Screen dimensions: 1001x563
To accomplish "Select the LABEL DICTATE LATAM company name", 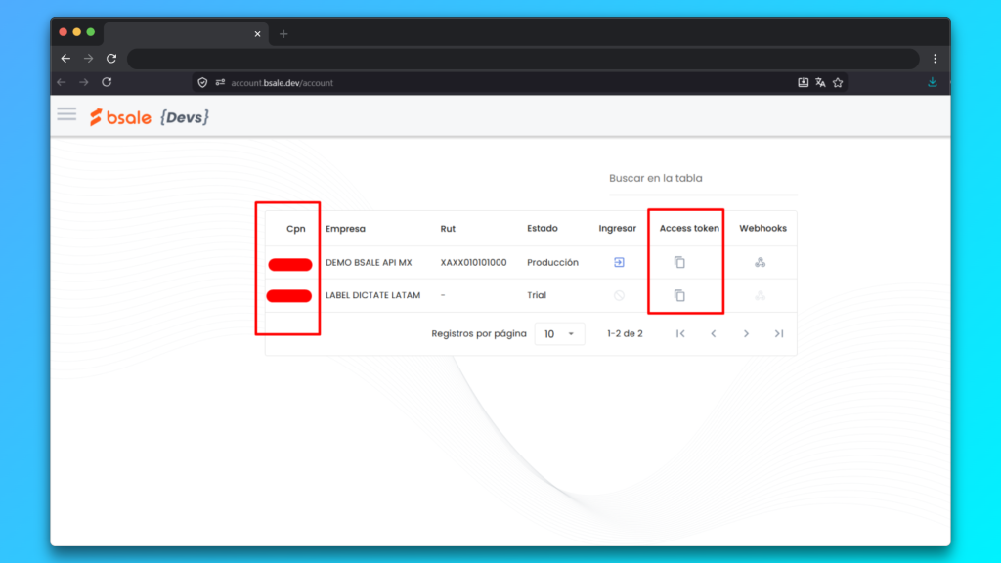I will (x=372, y=295).
